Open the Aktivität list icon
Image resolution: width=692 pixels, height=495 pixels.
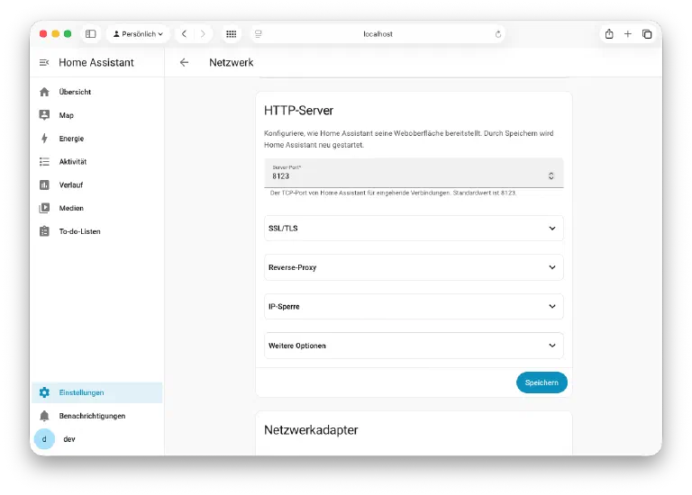[x=44, y=162]
